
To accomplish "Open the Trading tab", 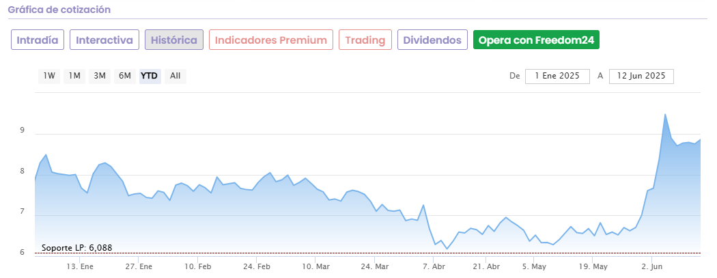I will point(365,40).
